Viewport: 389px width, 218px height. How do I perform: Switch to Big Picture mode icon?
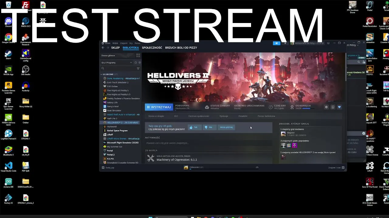[x=328, y=43]
